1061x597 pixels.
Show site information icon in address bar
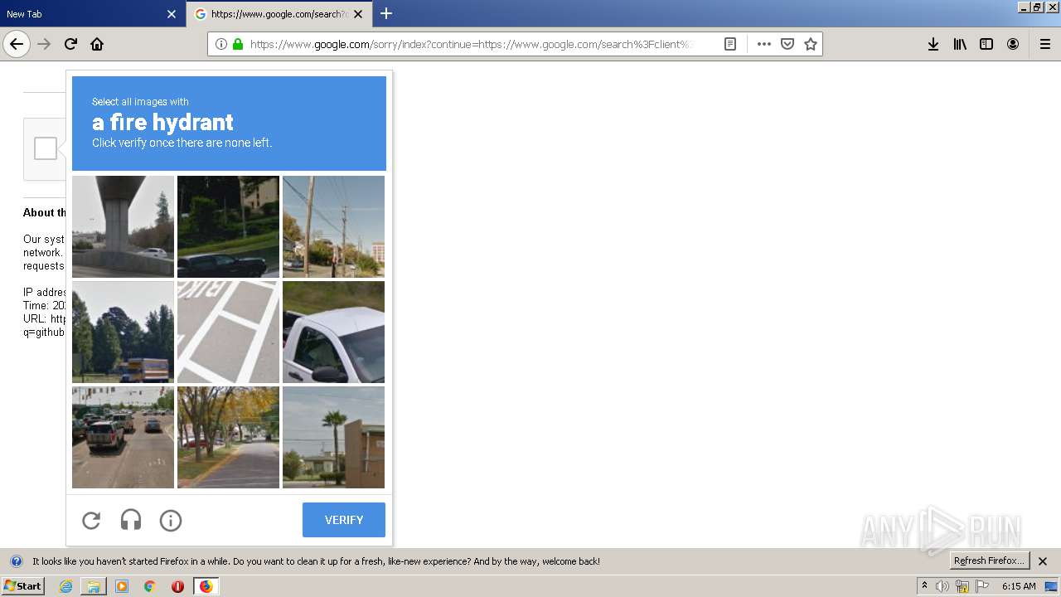tap(221, 44)
